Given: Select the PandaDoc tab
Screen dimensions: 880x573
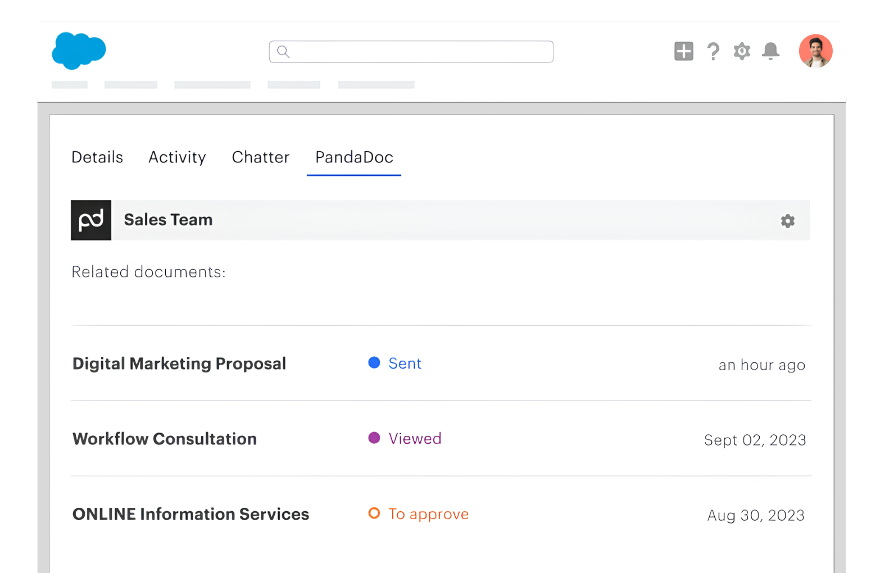Looking at the screenshot, I should (354, 157).
